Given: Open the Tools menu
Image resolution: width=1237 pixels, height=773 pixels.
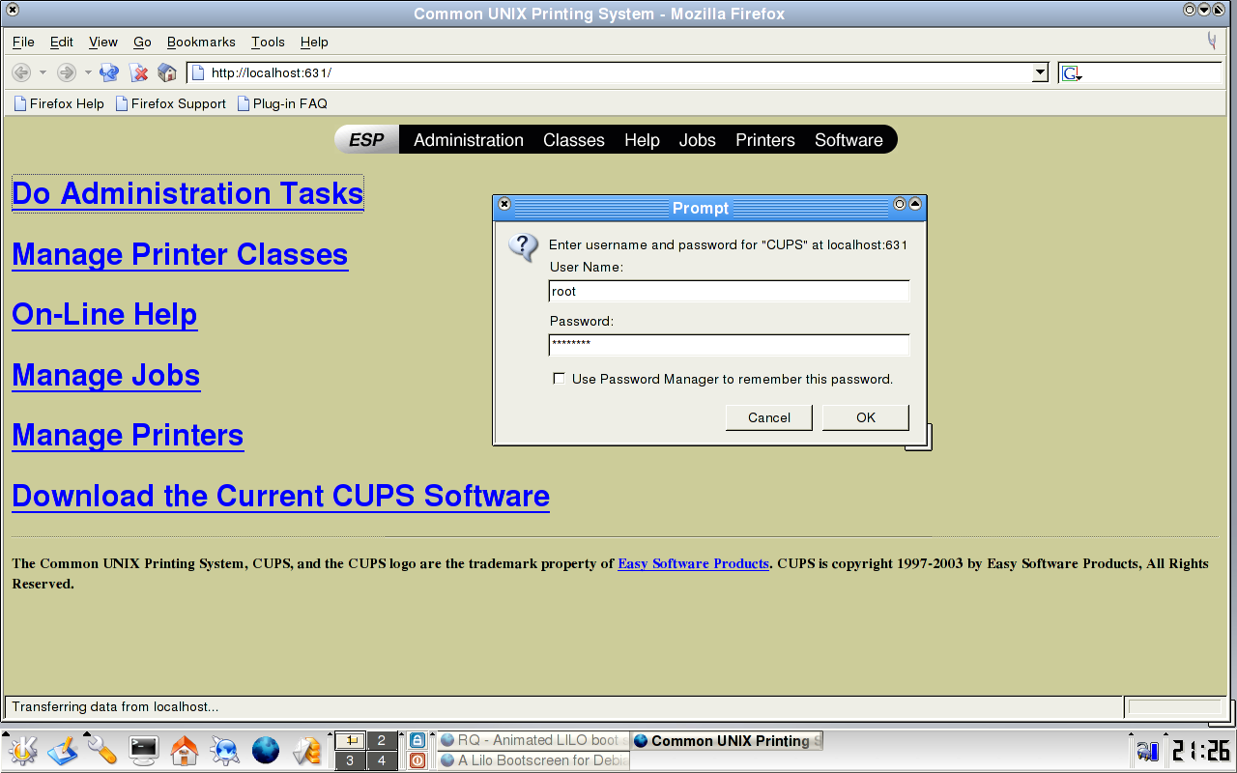Looking at the screenshot, I should [x=268, y=42].
